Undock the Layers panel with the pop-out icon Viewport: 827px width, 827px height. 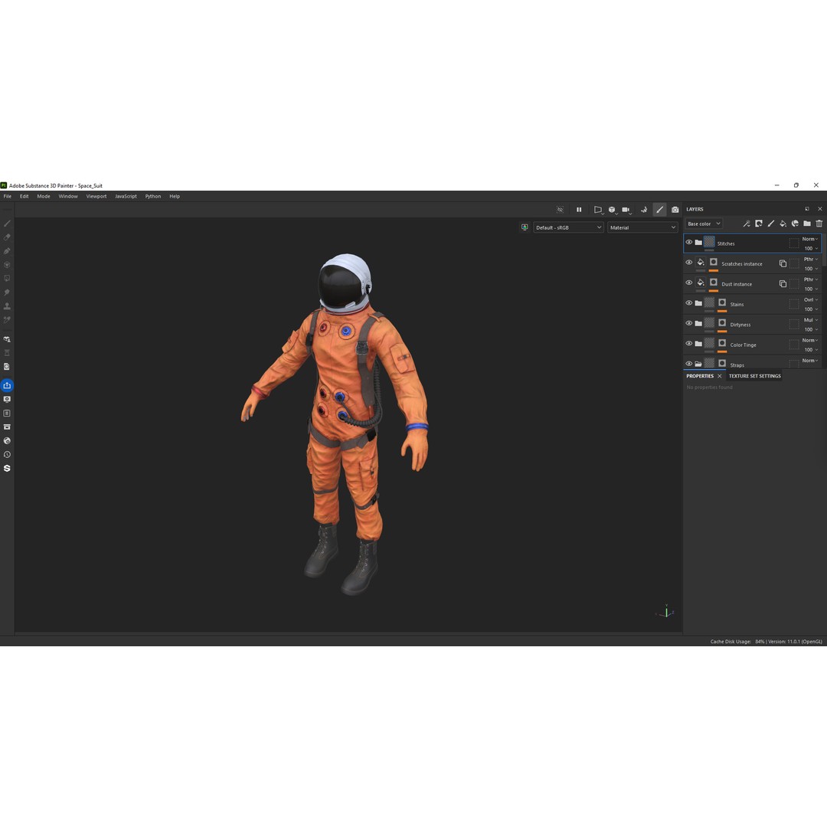pyautogui.click(x=807, y=209)
